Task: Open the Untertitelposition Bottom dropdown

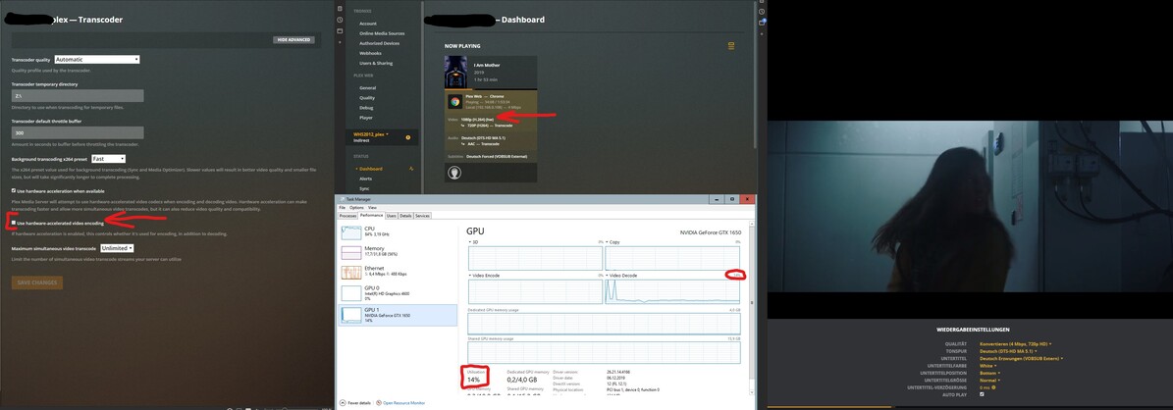Action: coord(988,373)
